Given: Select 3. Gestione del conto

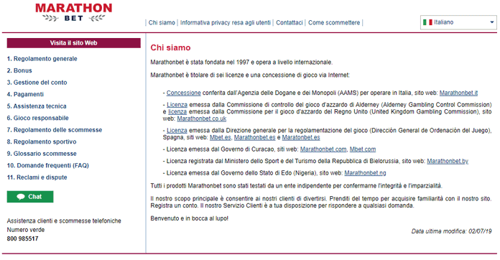Looking at the screenshot, I should (37, 82).
